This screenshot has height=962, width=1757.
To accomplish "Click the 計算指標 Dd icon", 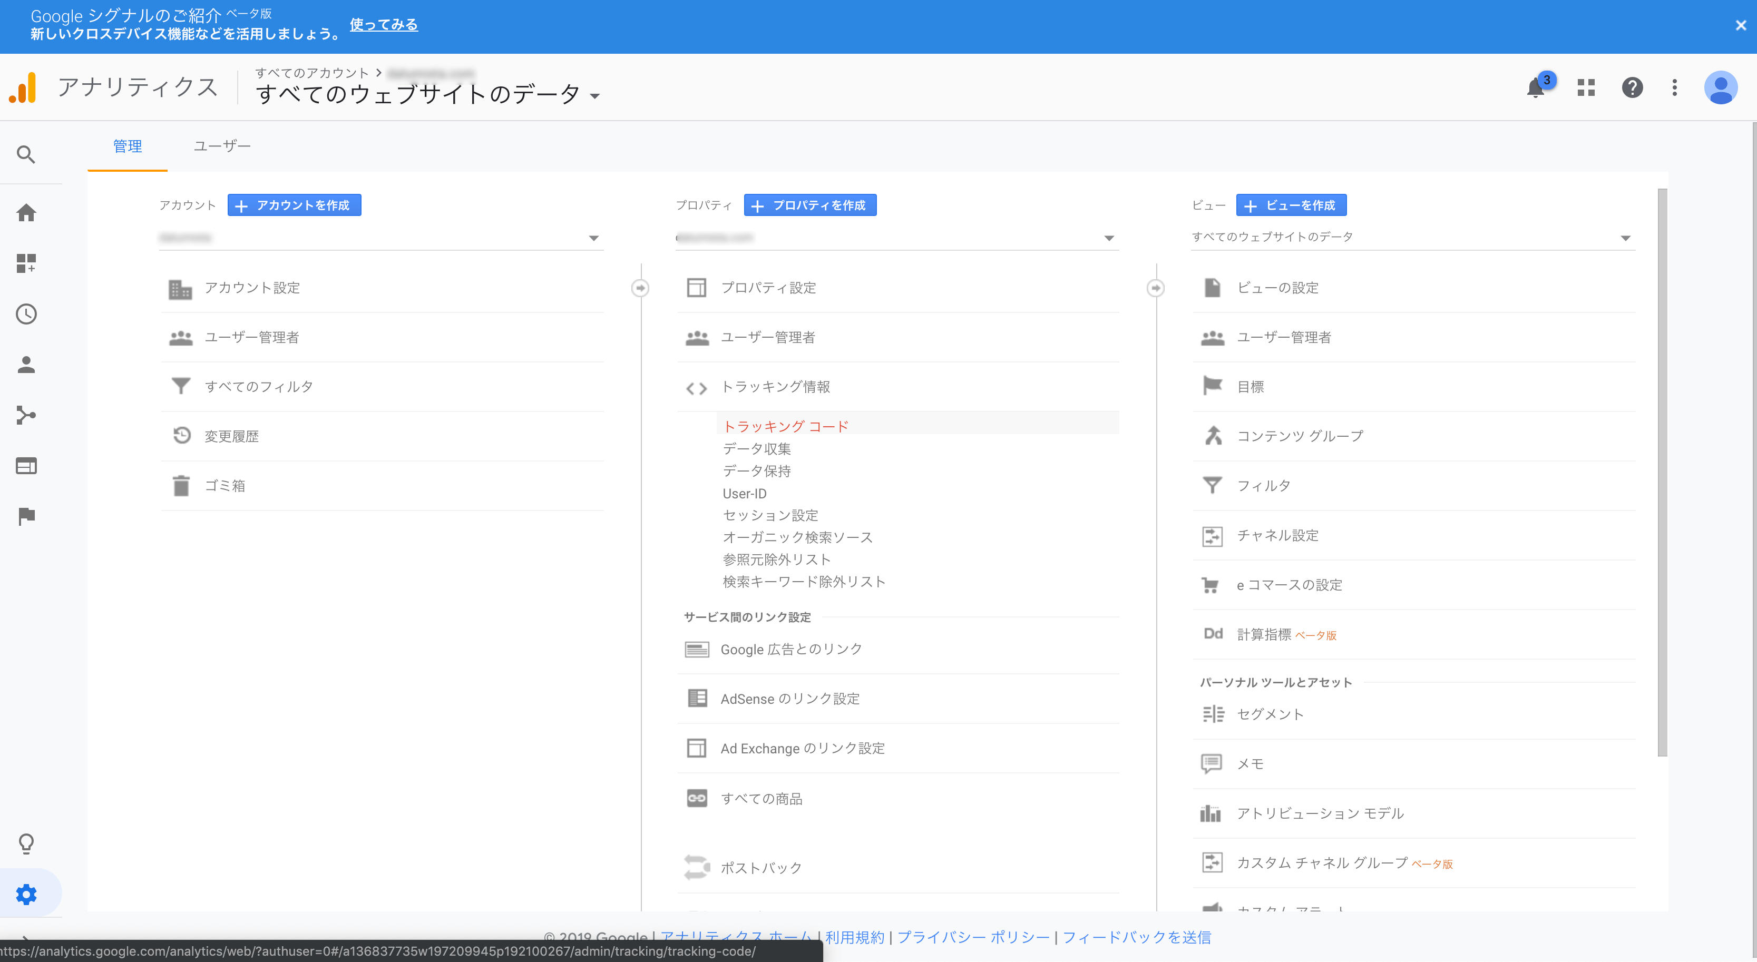I will (x=1213, y=634).
